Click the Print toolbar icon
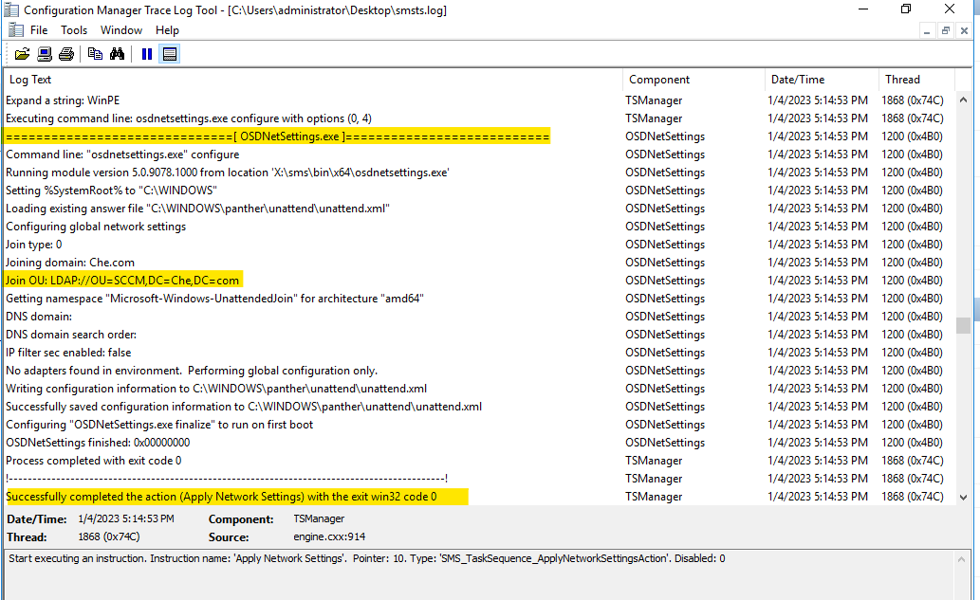 coord(66,54)
